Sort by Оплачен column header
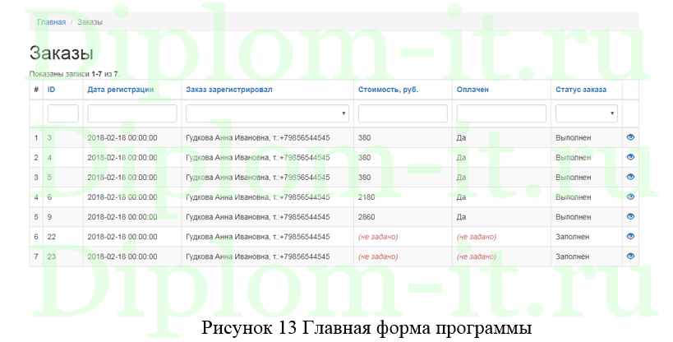The width and height of the screenshot is (673, 342). coord(472,90)
